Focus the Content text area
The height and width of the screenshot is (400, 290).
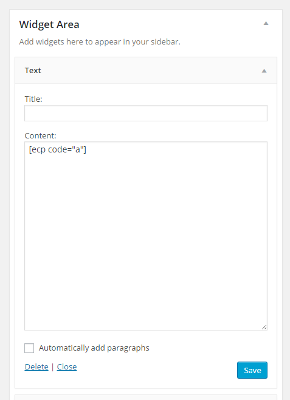click(146, 236)
